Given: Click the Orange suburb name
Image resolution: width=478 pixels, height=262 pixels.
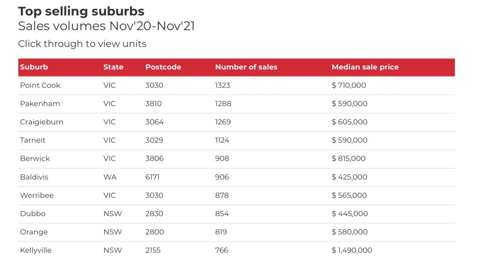Looking at the screenshot, I should [x=34, y=232].
